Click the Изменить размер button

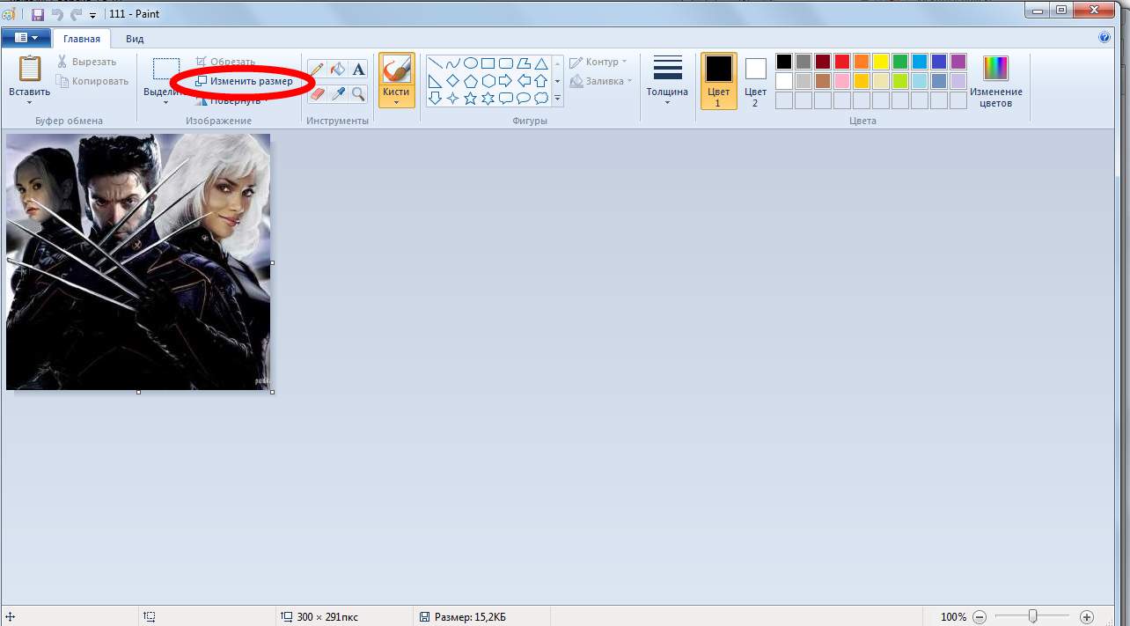(244, 81)
